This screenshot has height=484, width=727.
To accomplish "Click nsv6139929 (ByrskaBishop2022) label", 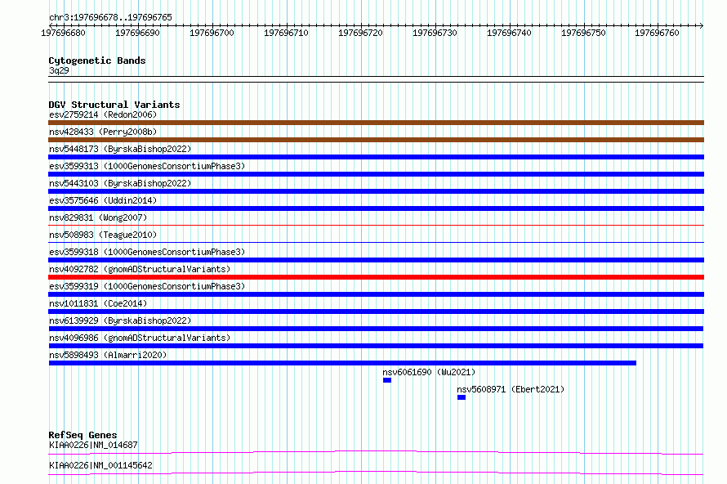I will [120, 320].
